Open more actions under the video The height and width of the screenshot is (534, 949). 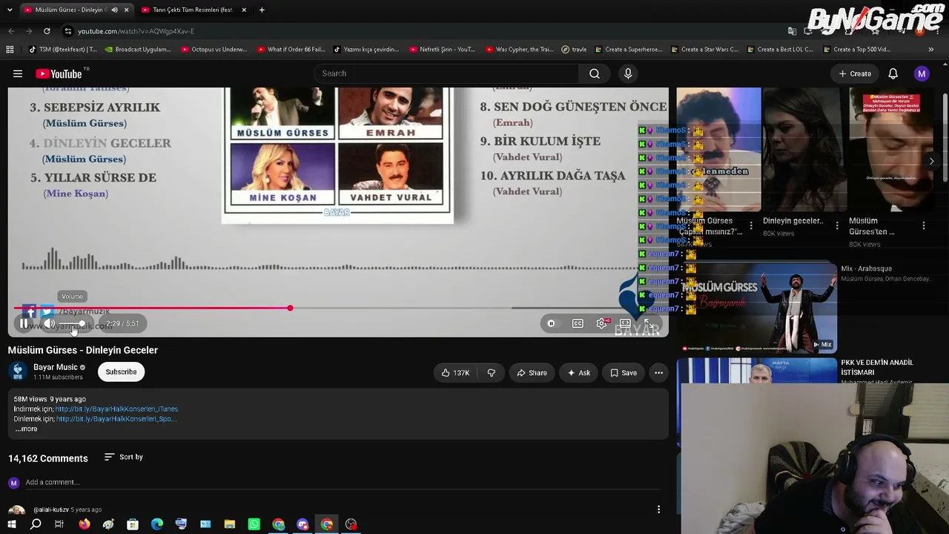(658, 372)
